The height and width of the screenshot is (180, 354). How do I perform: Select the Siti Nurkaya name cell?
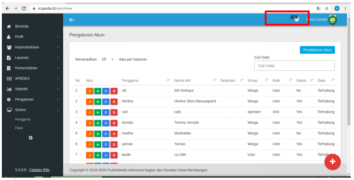[x=184, y=90]
